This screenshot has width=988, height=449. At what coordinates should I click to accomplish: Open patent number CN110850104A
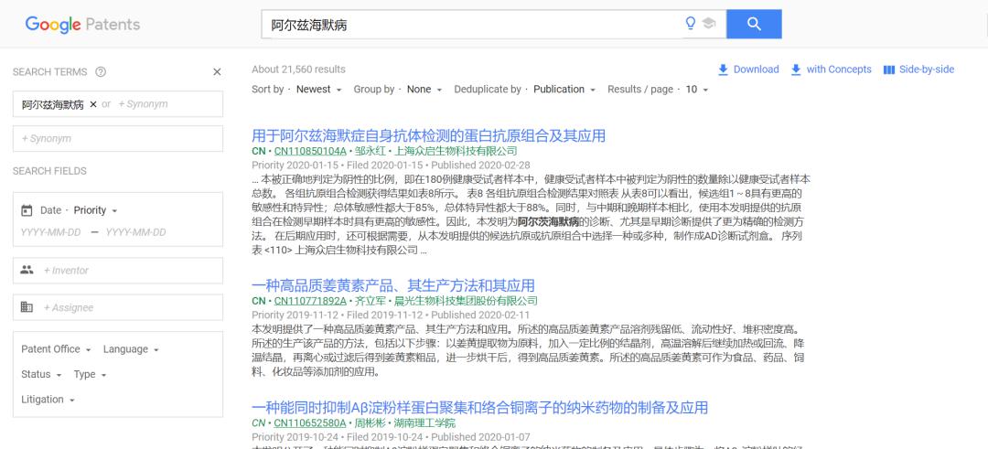(x=310, y=151)
